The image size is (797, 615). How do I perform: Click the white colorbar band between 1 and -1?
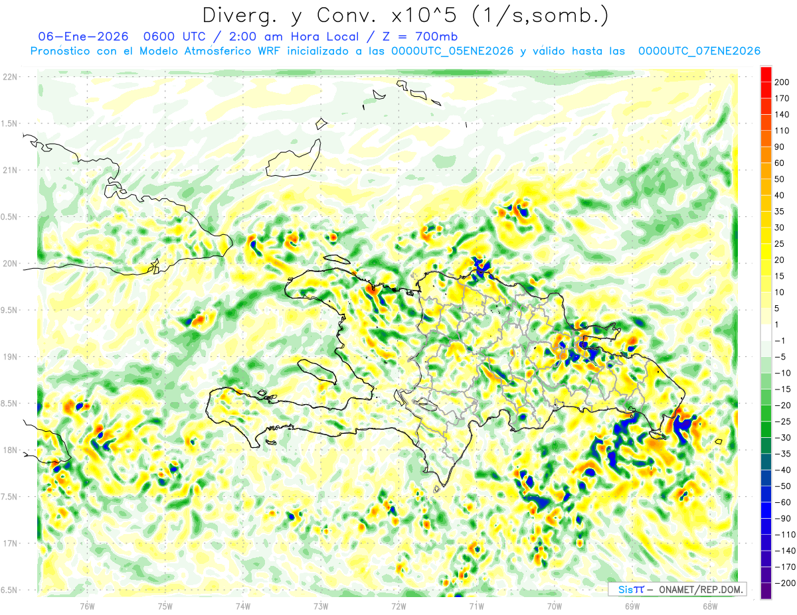click(766, 333)
